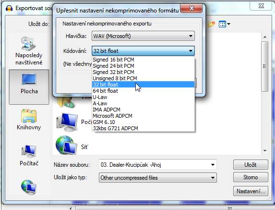Viewport: 275px width, 210px height.
Task: Click the Uložit save button
Action: coord(251,165)
